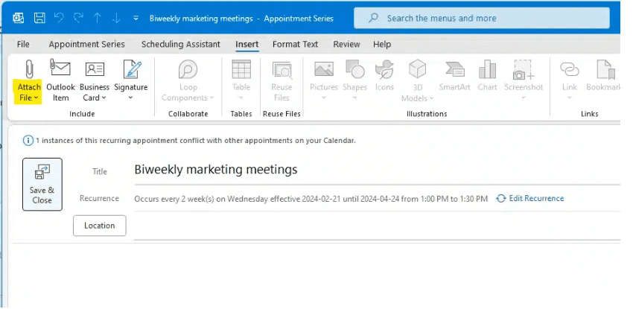The height and width of the screenshot is (309, 633).
Task: Click the Attach File paperclip icon
Action: click(x=29, y=69)
